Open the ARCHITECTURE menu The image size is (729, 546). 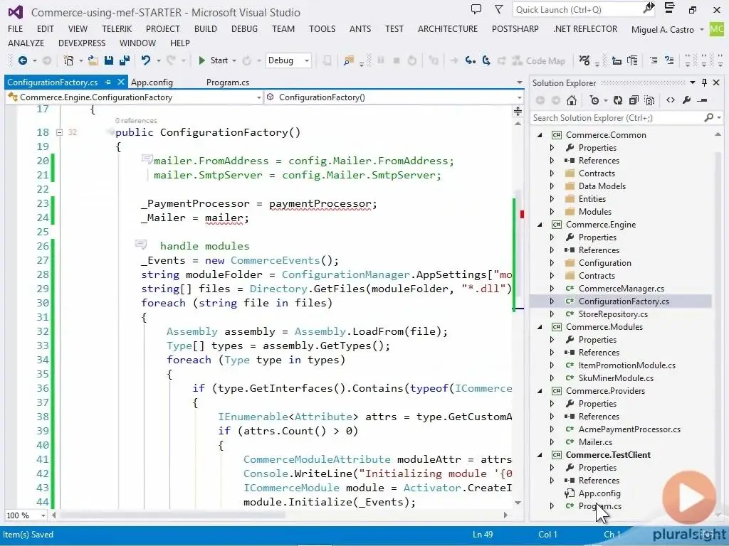pyautogui.click(x=448, y=28)
